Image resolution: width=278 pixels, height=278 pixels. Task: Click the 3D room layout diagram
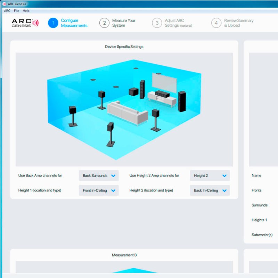[x=124, y=109]
